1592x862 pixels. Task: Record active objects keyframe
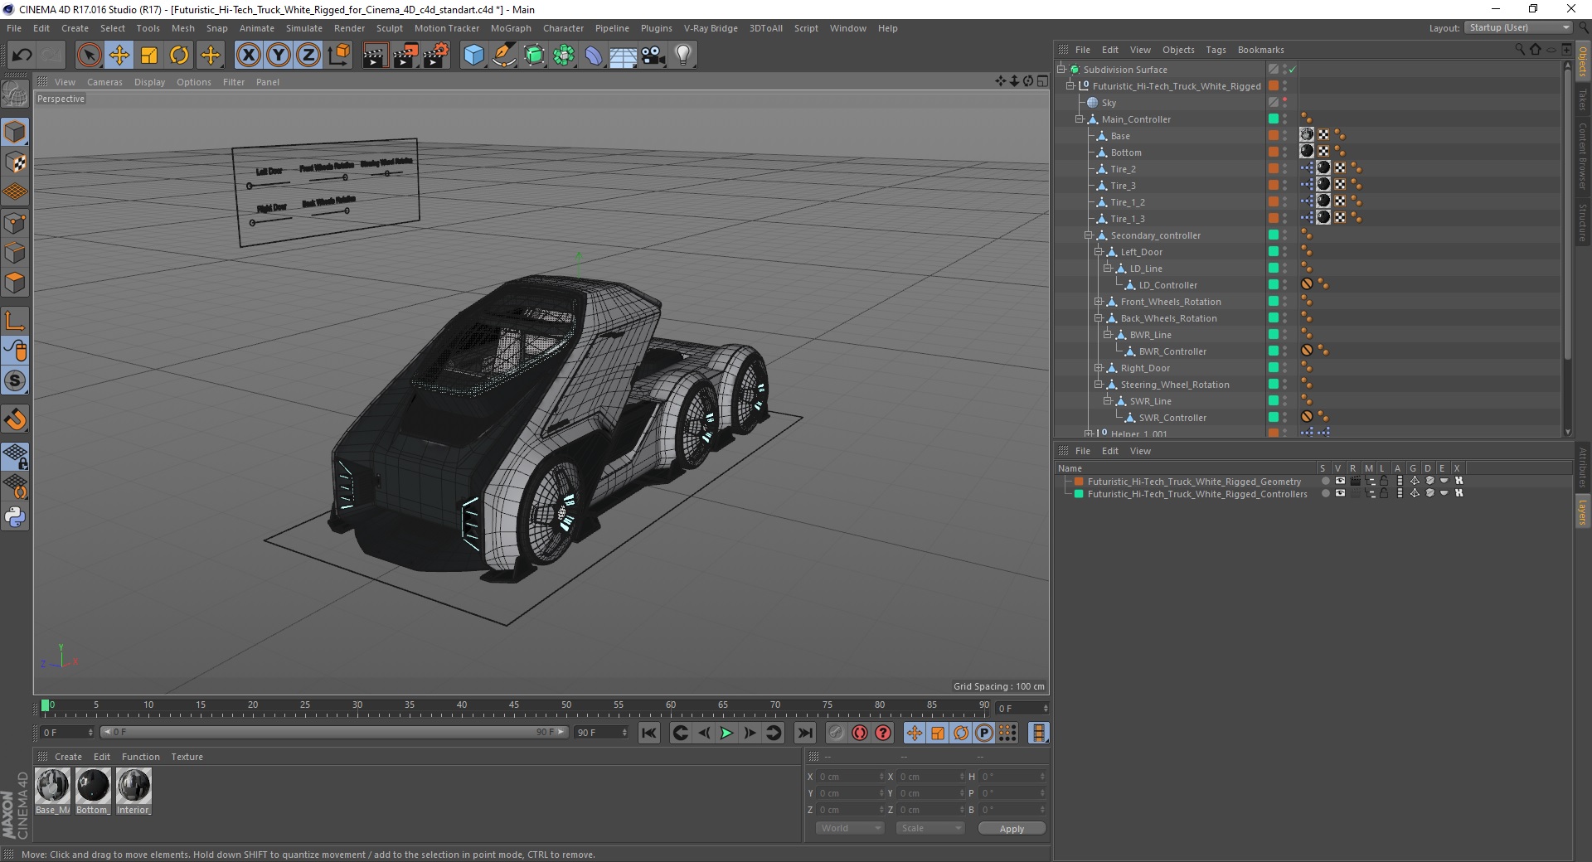(x=837, y=733)
